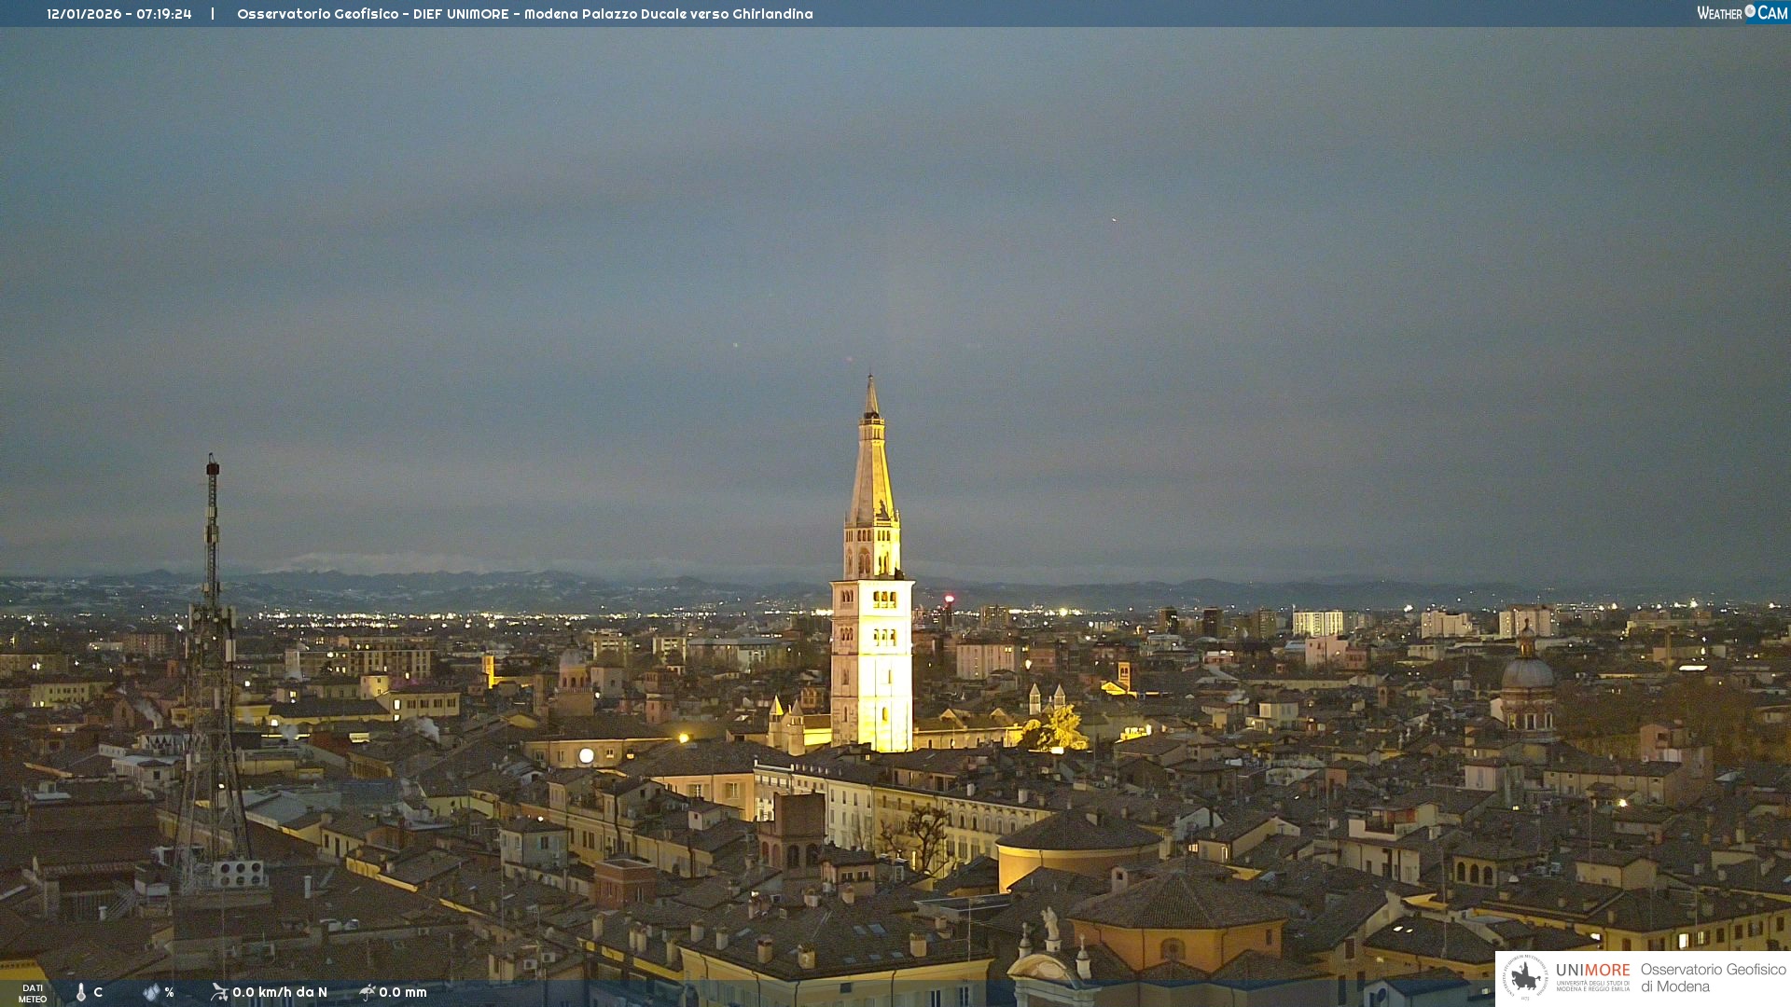Screen dimensions: 1791x1007
Task: Click the thermometer temperature icon
Action: (81, 992)
